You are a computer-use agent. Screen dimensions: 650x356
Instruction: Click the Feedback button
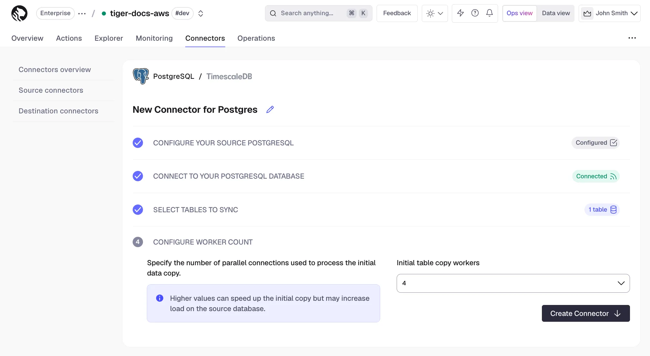pos(397,13)
